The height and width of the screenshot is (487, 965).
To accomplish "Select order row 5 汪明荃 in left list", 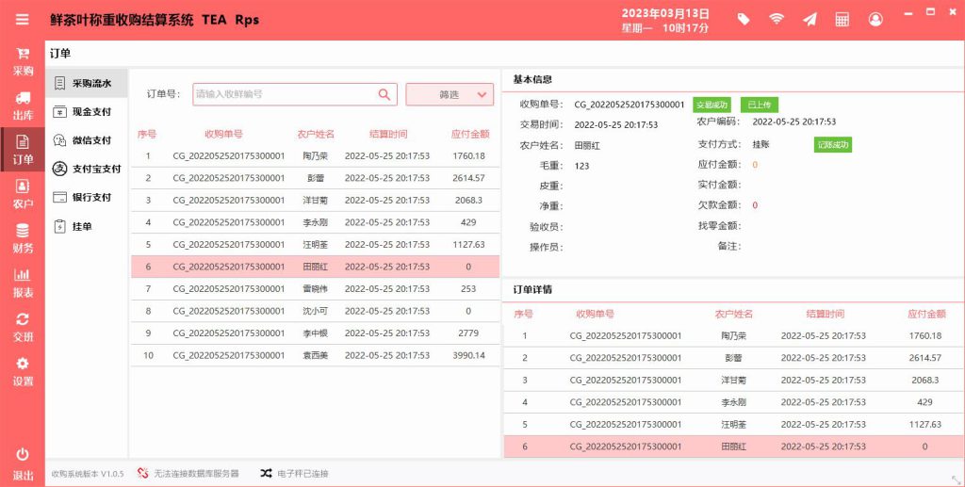I will coord(315,245).
